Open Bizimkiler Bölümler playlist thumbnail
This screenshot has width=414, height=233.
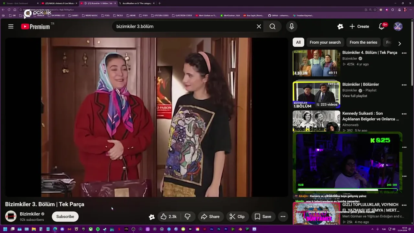(316, 94)
